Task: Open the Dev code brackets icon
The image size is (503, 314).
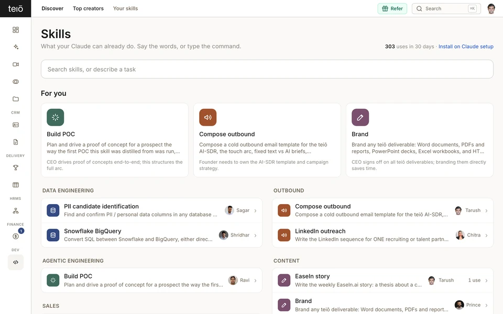Action: 15,262
